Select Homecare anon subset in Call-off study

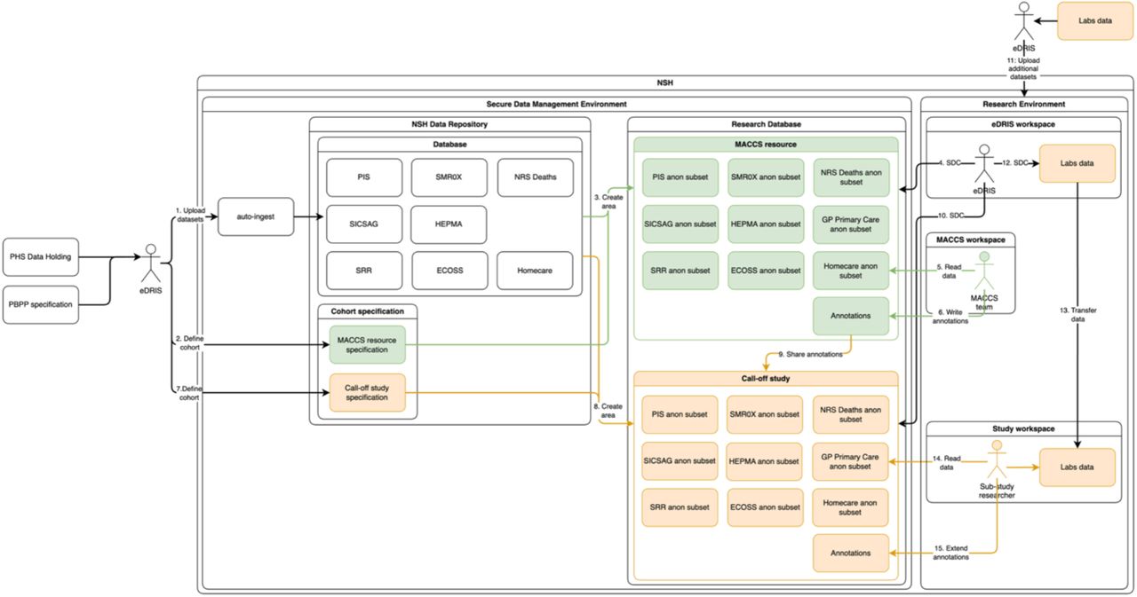click(x=850, y=507)
